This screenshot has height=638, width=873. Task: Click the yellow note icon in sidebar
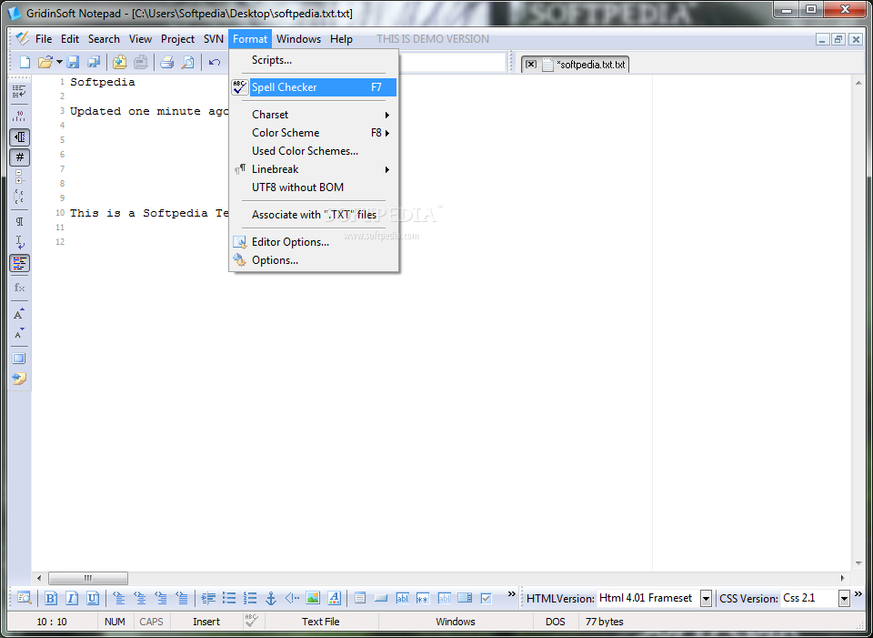point(19,379)
